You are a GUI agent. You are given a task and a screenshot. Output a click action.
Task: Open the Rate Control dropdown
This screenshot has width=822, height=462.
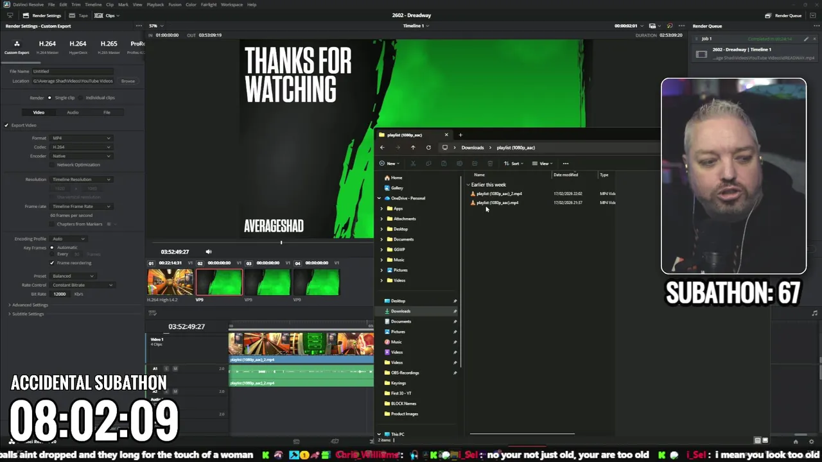(x=82, y=285)
